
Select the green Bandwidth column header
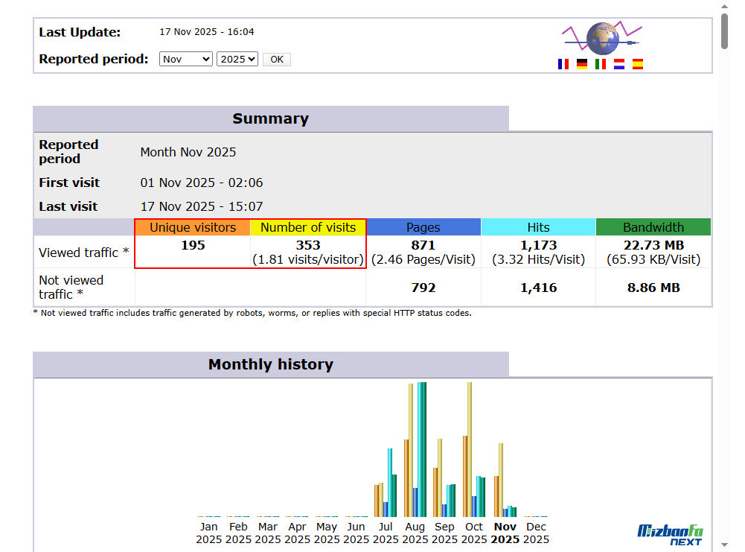653,227
